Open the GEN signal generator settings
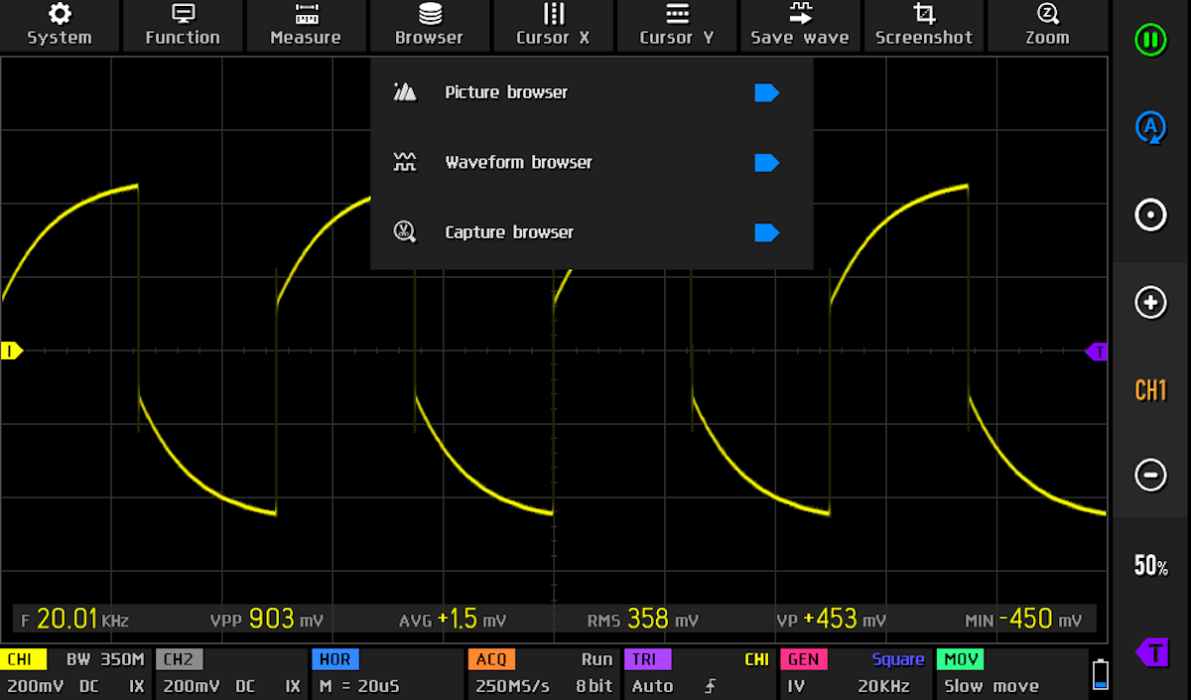This screenshot has height=700, width=1191. 854,672
